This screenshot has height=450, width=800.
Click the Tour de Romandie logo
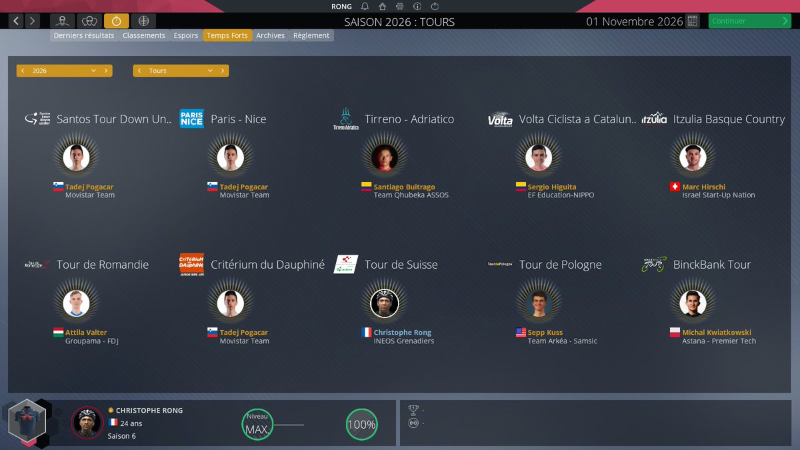click(x=37, y=265)
